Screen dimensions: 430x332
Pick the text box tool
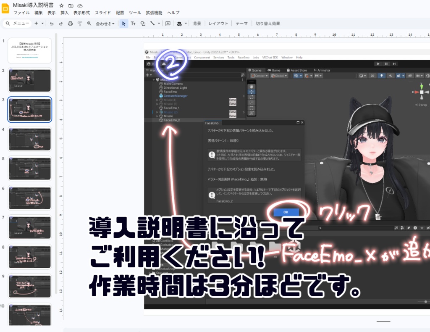133,24
